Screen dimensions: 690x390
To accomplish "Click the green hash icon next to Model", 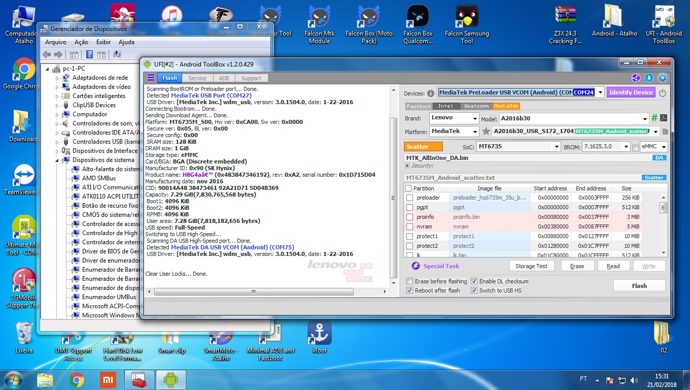I will tap(654, 118).
